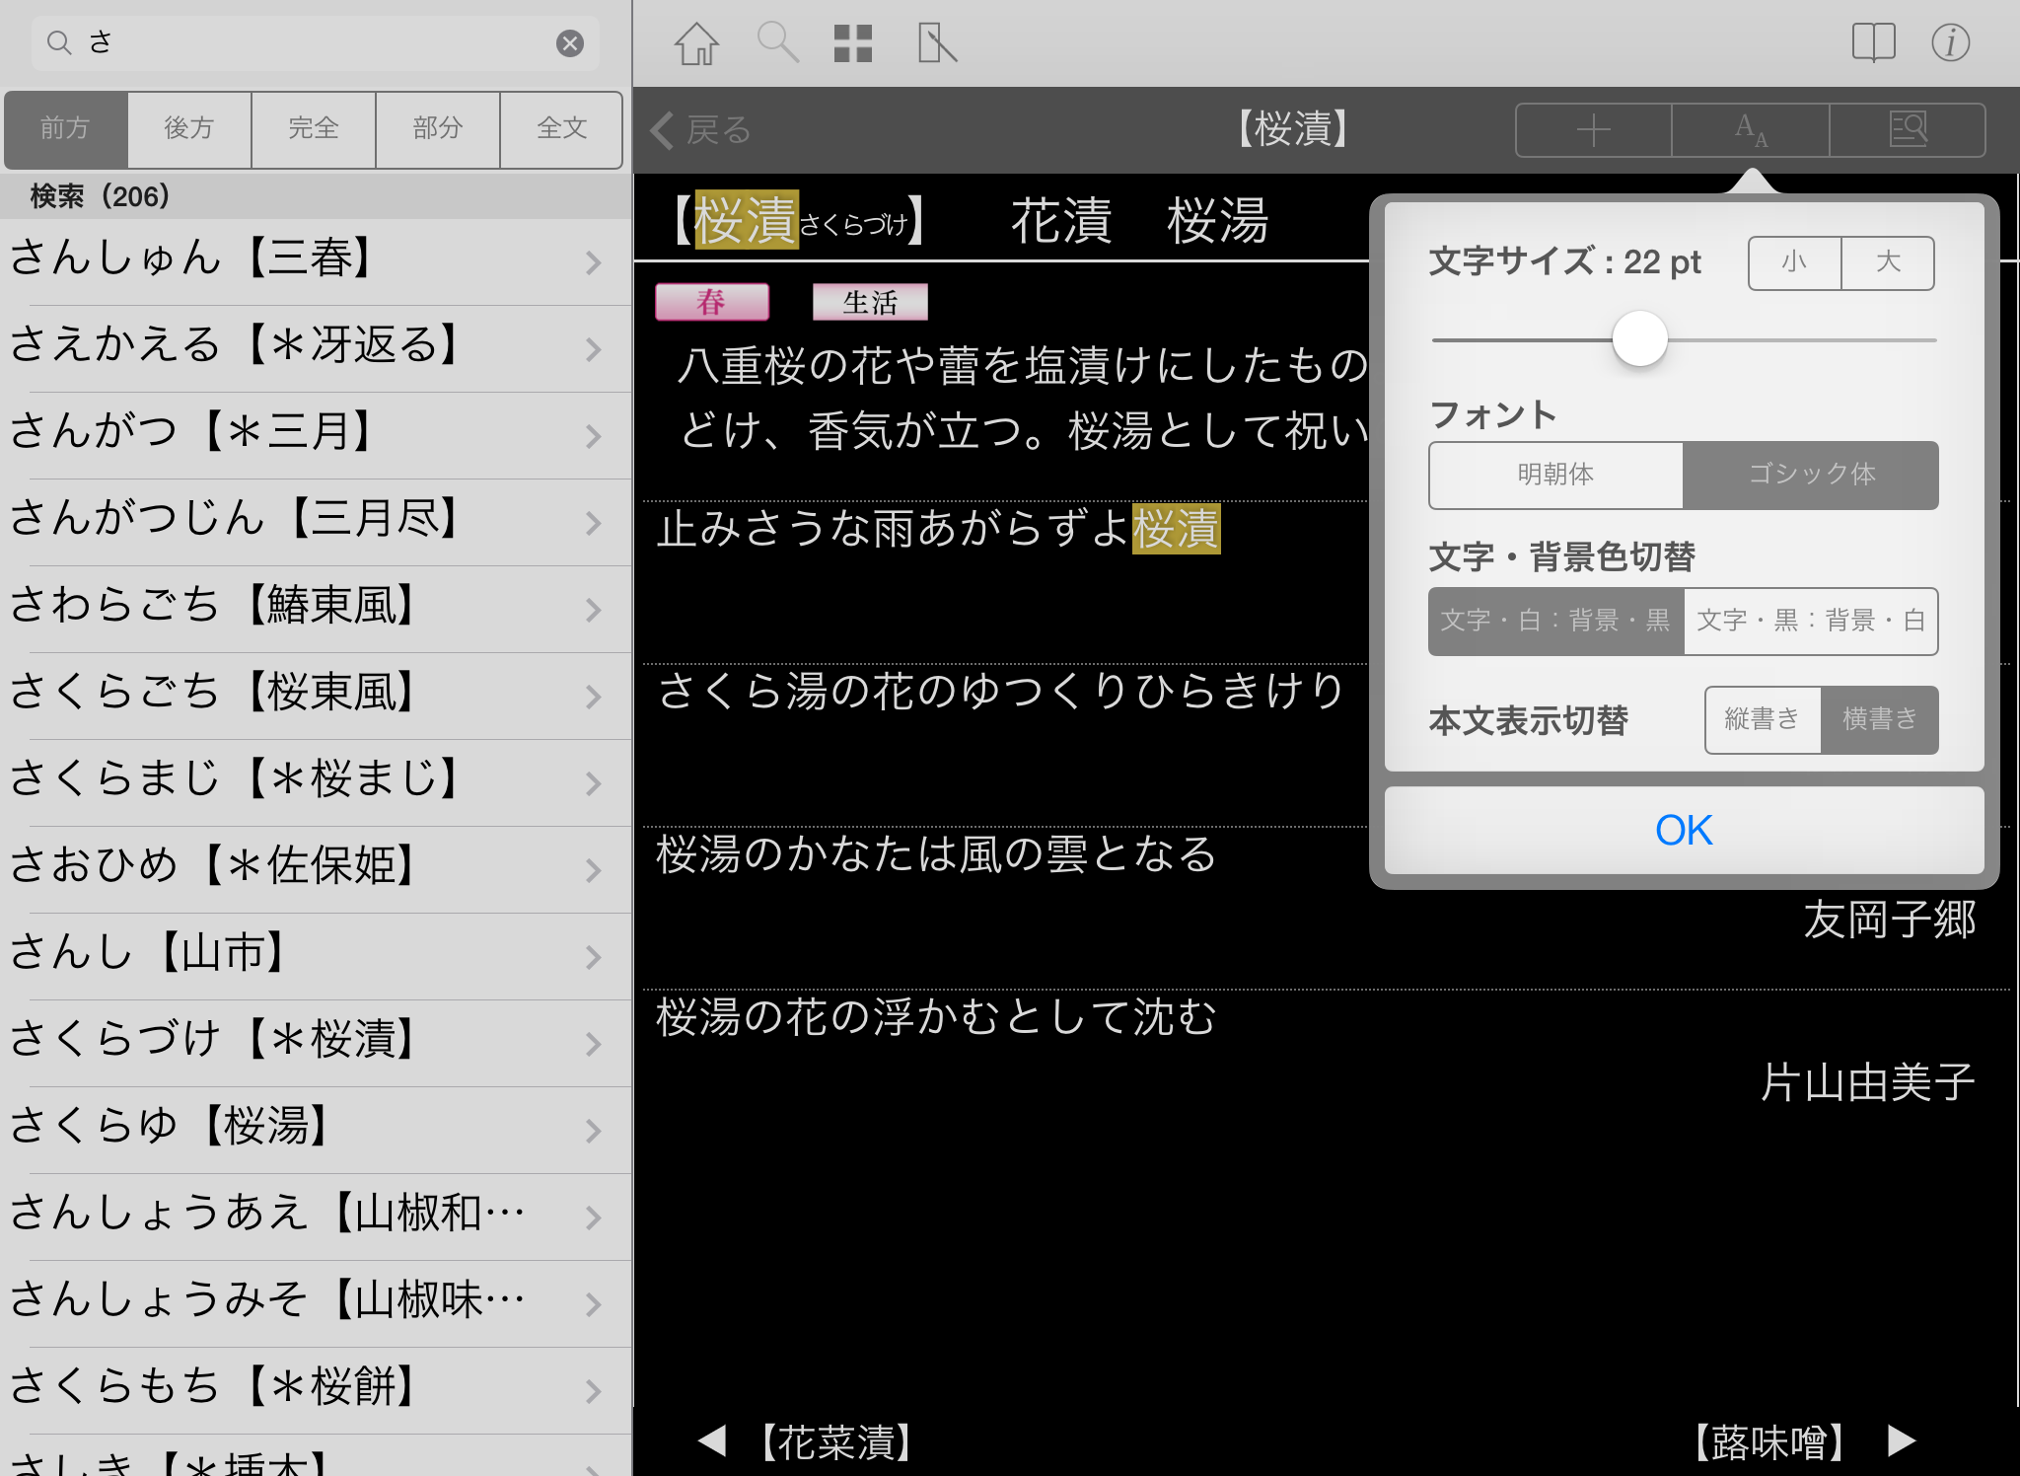The width and height of the screenshot is (2020, 1476).
Task: Tap the 大 button to increase text size
Action: point(1887,262)
